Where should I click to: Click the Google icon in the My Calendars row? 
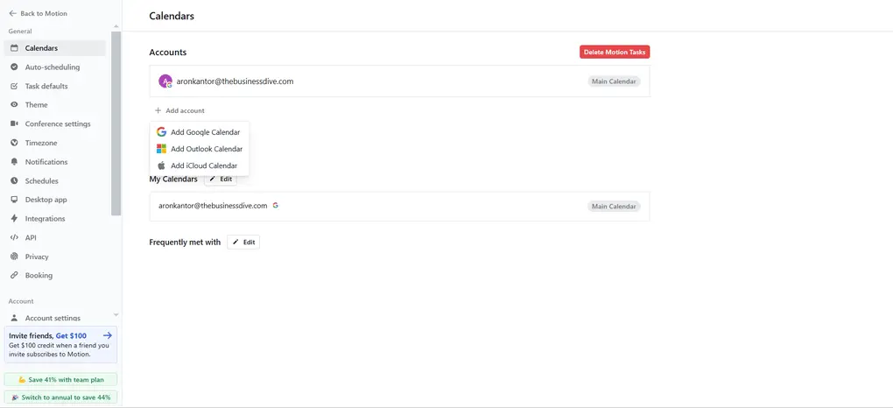[x=276, y=206]
